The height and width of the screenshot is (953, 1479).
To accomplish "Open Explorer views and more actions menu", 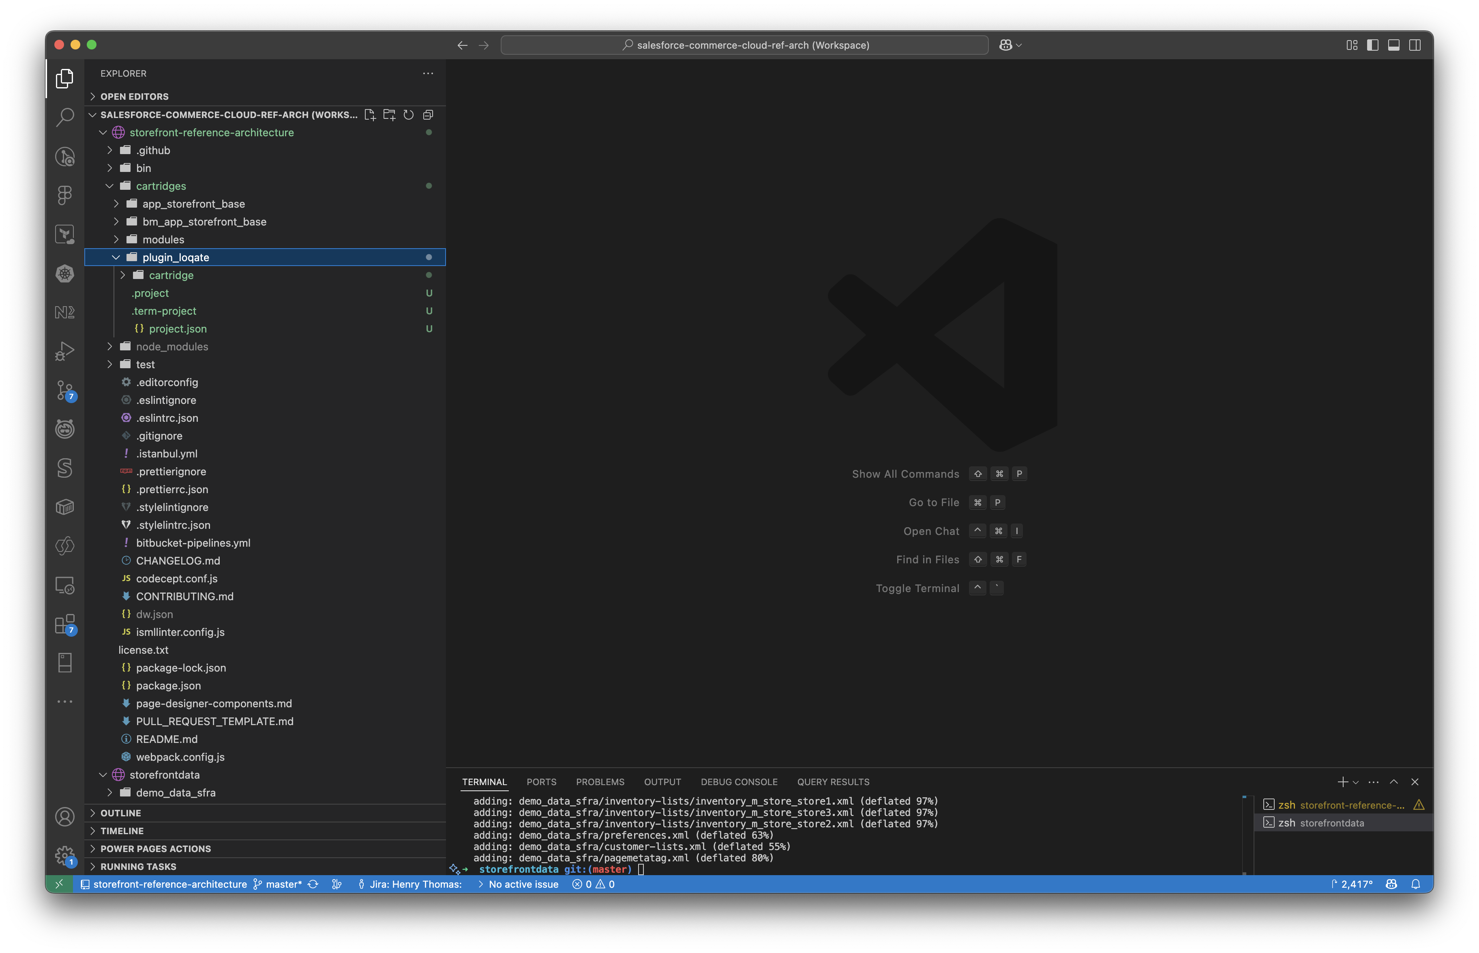I will tap(428, 73).
